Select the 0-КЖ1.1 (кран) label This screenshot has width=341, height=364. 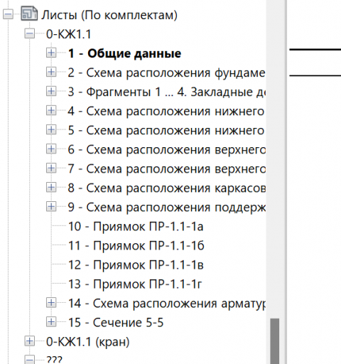coord(88,342)
